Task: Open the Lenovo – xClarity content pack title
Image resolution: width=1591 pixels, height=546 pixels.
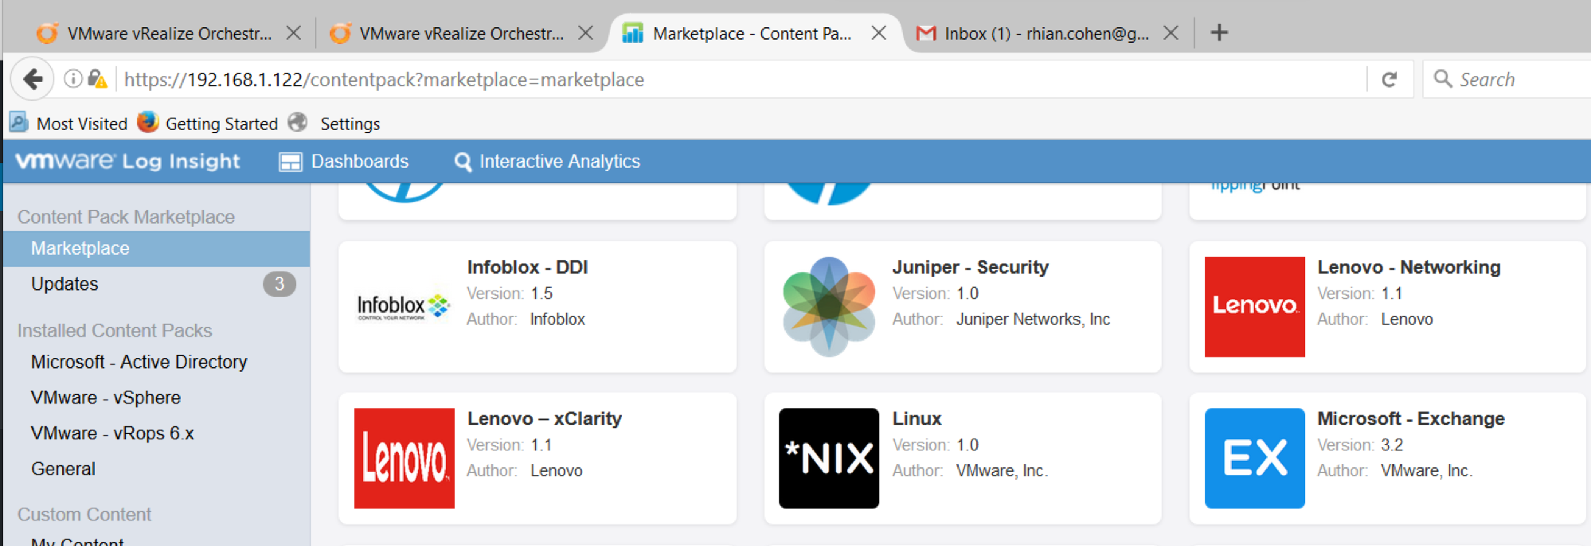Action: click(x=545, y=419)
